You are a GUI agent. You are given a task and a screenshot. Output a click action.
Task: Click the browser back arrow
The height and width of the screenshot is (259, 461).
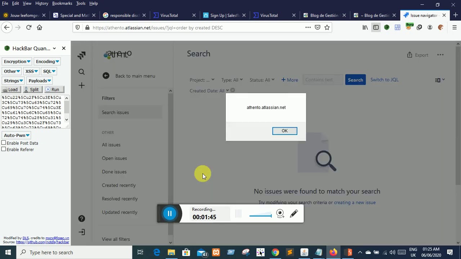(x=7, y=27)
